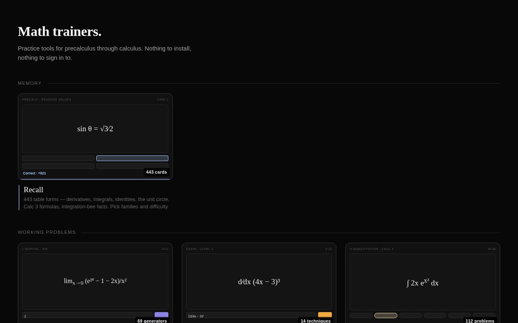This screenshot has width=518, height=323.
Task: Click the 'CHAIN · LEVEL 1' header label
Action: [x=200, y=249]
